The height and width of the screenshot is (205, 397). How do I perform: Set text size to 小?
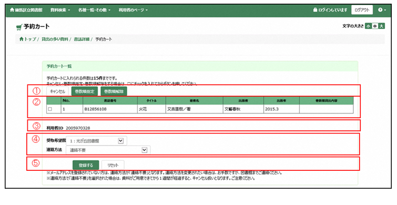tap(368, 26)
